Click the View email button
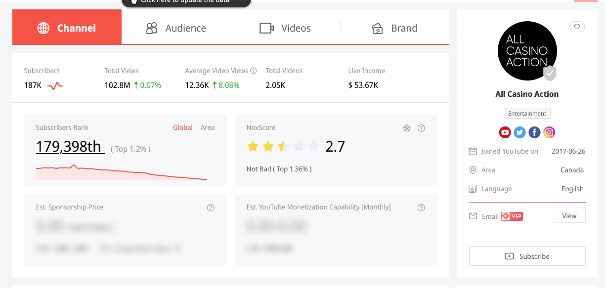 point(569,216)
